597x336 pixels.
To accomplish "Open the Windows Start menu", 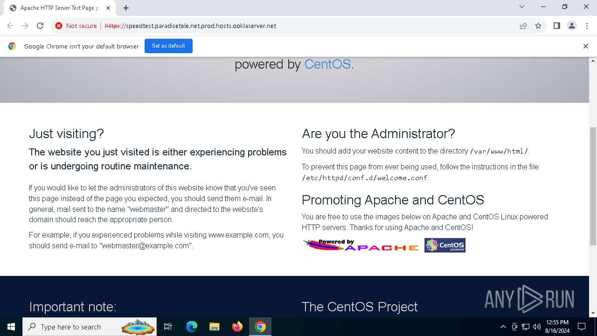I will coord(11,327).
